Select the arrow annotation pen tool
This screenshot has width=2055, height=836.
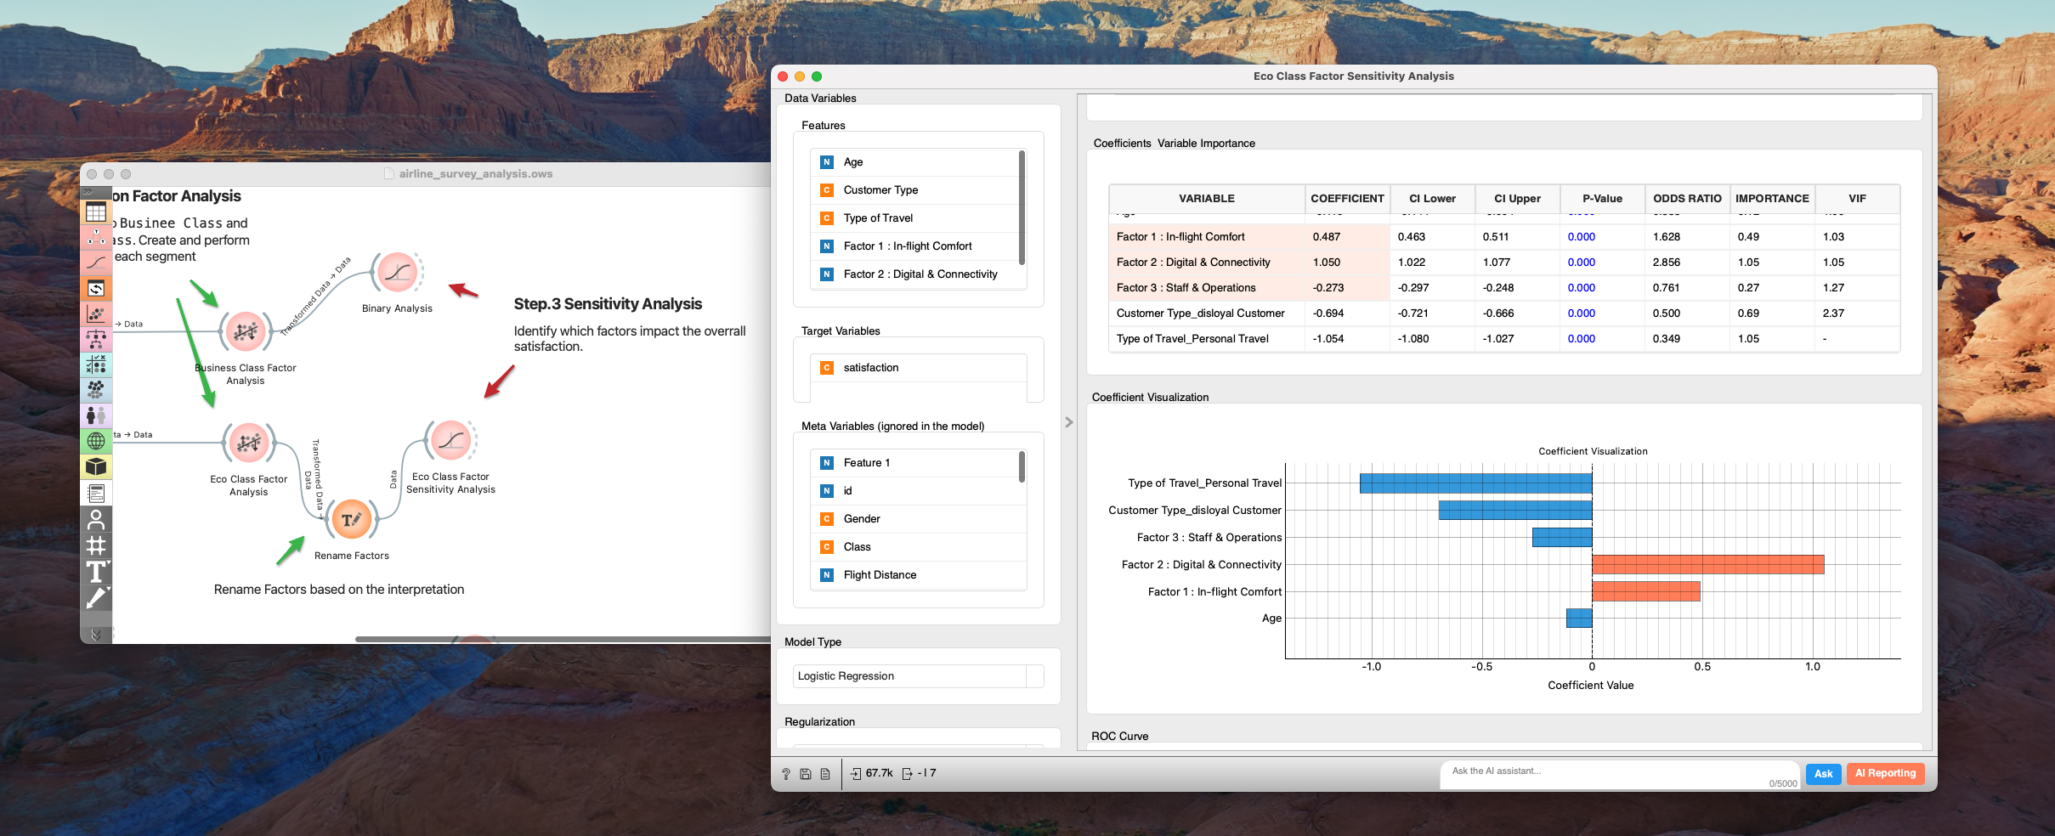point(96,598)
